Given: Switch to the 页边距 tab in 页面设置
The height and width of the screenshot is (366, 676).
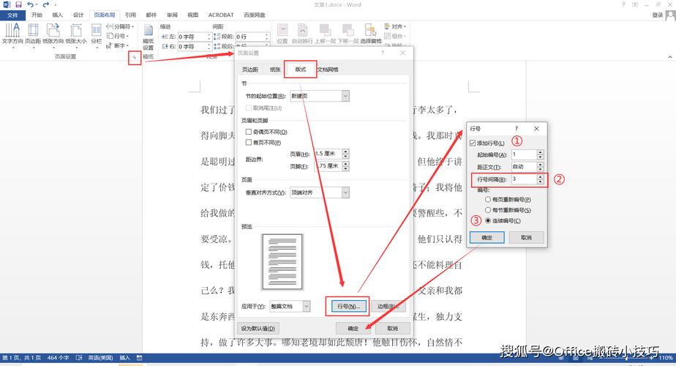Looking at the screenshot, I should [x=250, y=70].
